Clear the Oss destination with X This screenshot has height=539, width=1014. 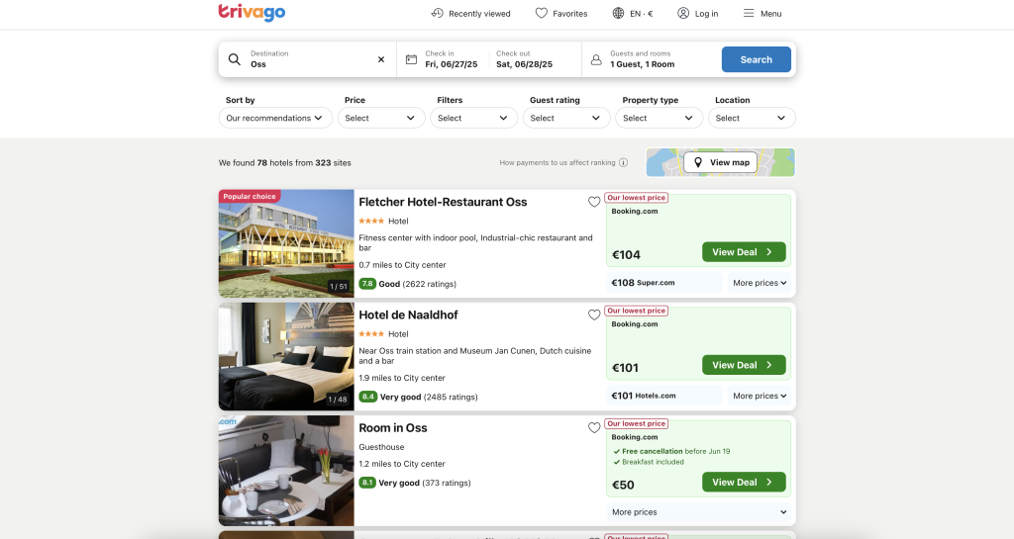[x=381, y=59]
